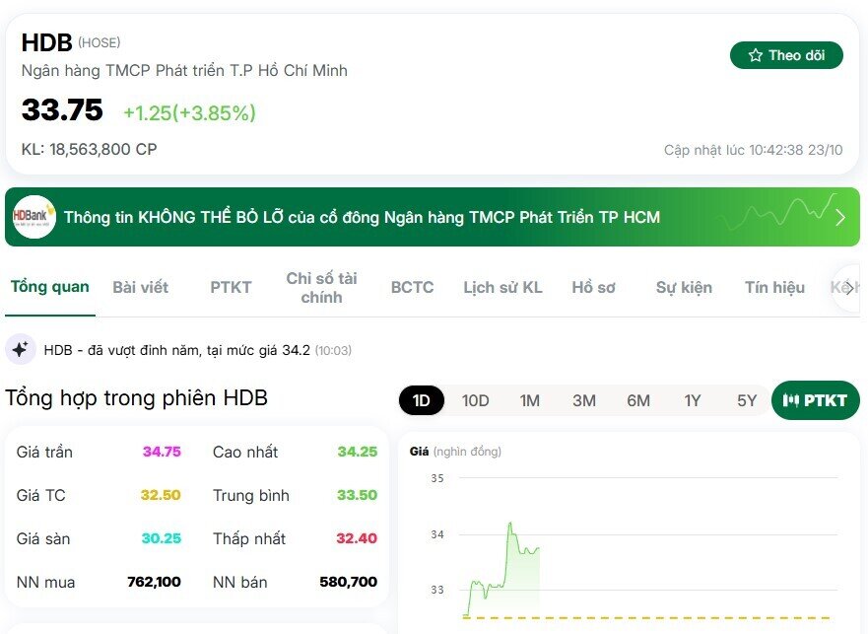The height and width of the screenshot is (634, 868).
Task: Click the bank name Ngân hàng TMCP text
Action: [184, 71]
